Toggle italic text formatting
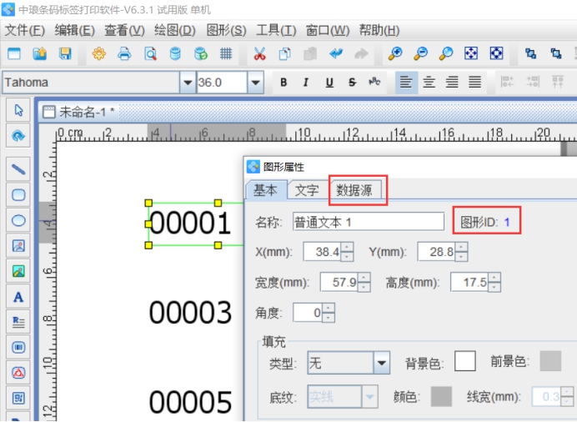Screen dimensions: 577x422 coord(306,83)
